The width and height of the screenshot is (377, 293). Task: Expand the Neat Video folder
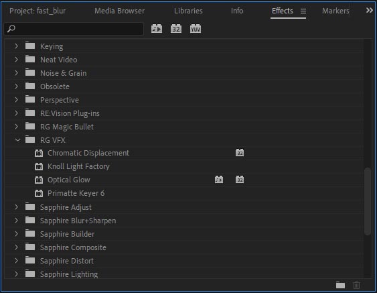coord(16,59)
